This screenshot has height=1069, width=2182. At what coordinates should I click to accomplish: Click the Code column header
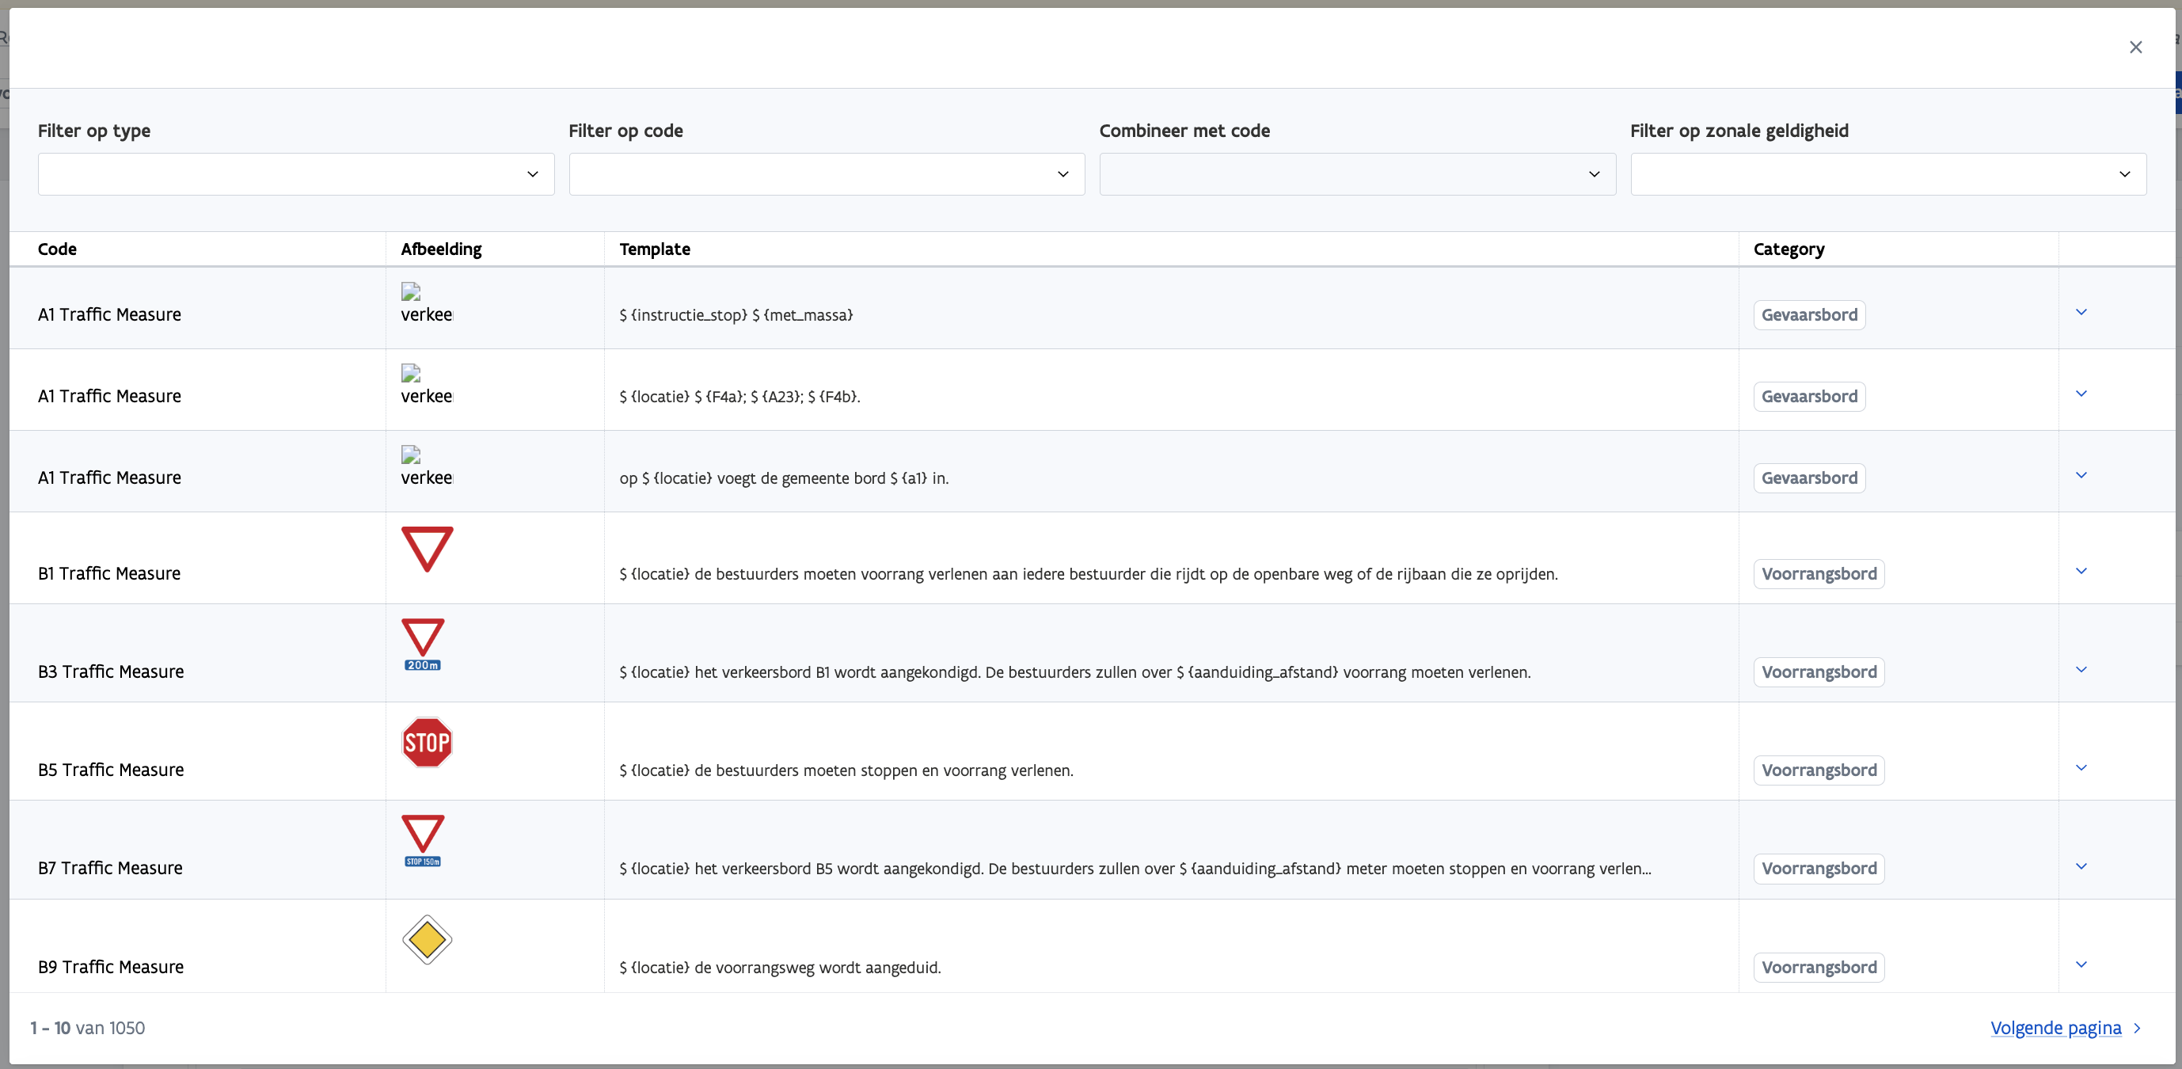(58, 249)
